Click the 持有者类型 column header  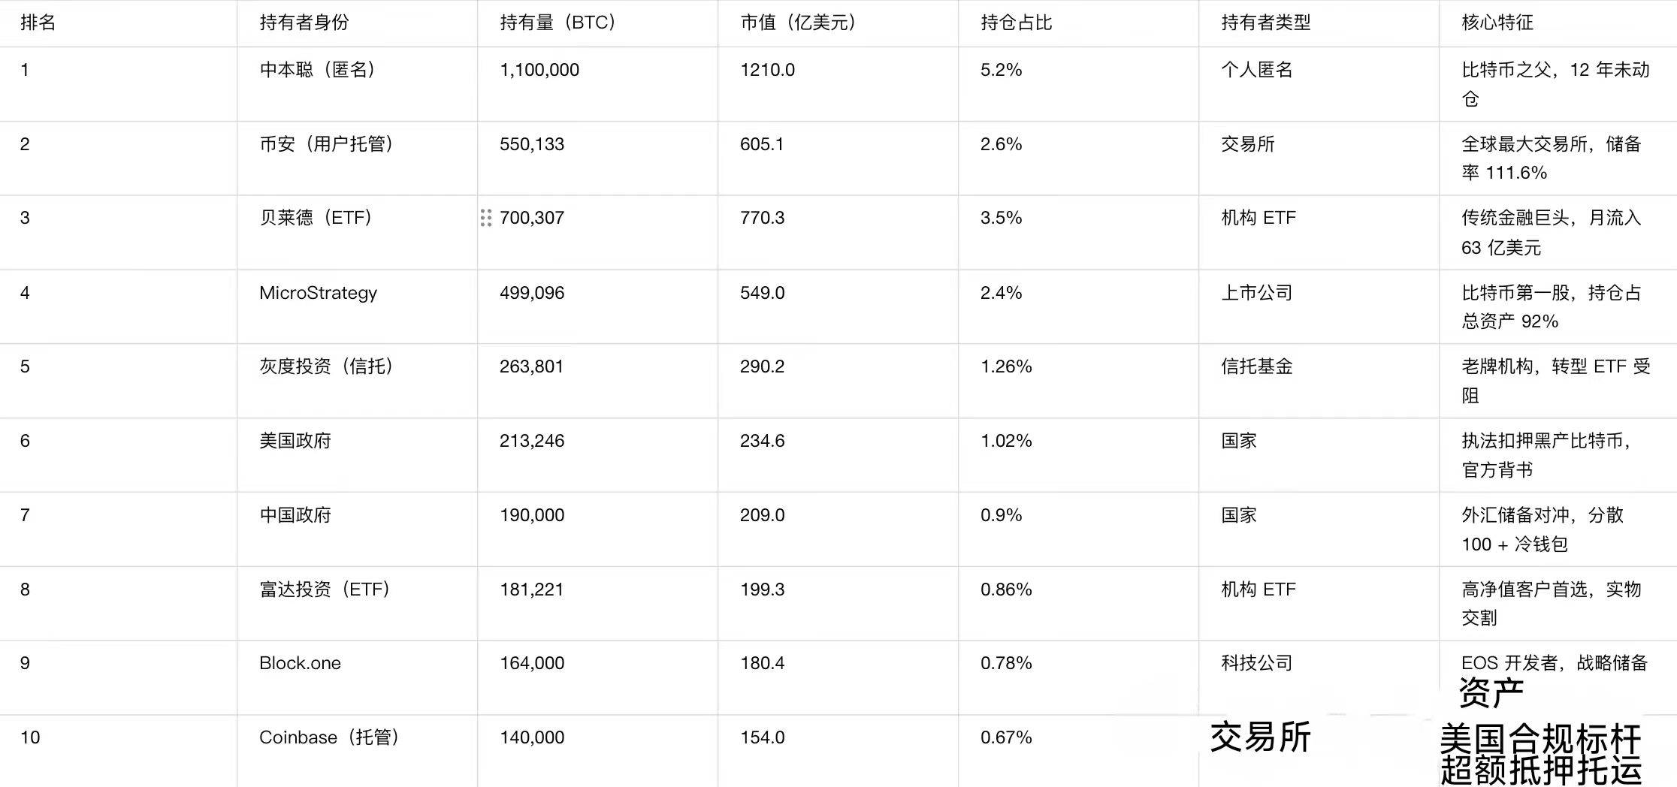(x=1265, y=23)
